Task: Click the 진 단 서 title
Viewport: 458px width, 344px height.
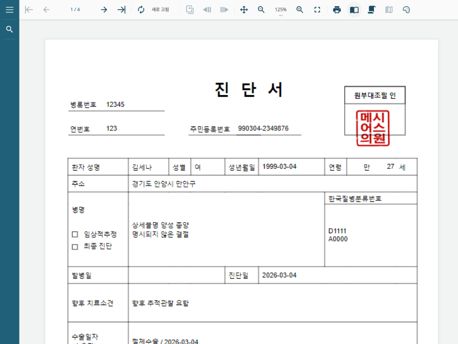Action: (249, 90)
